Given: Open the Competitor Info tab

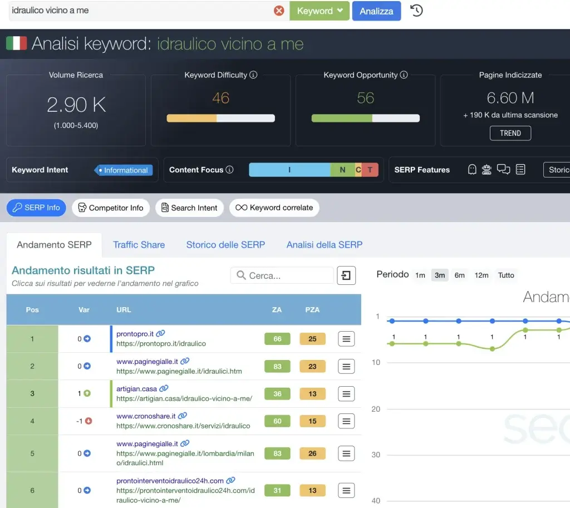Looking at the screenshot, I should pyautogui.click(x=110, y=208).
